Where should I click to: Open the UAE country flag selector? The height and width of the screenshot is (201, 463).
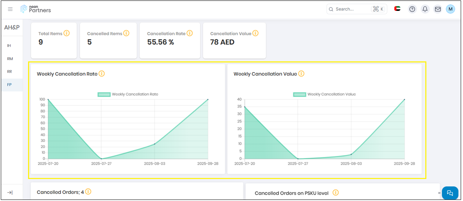[x=397, y=9]
